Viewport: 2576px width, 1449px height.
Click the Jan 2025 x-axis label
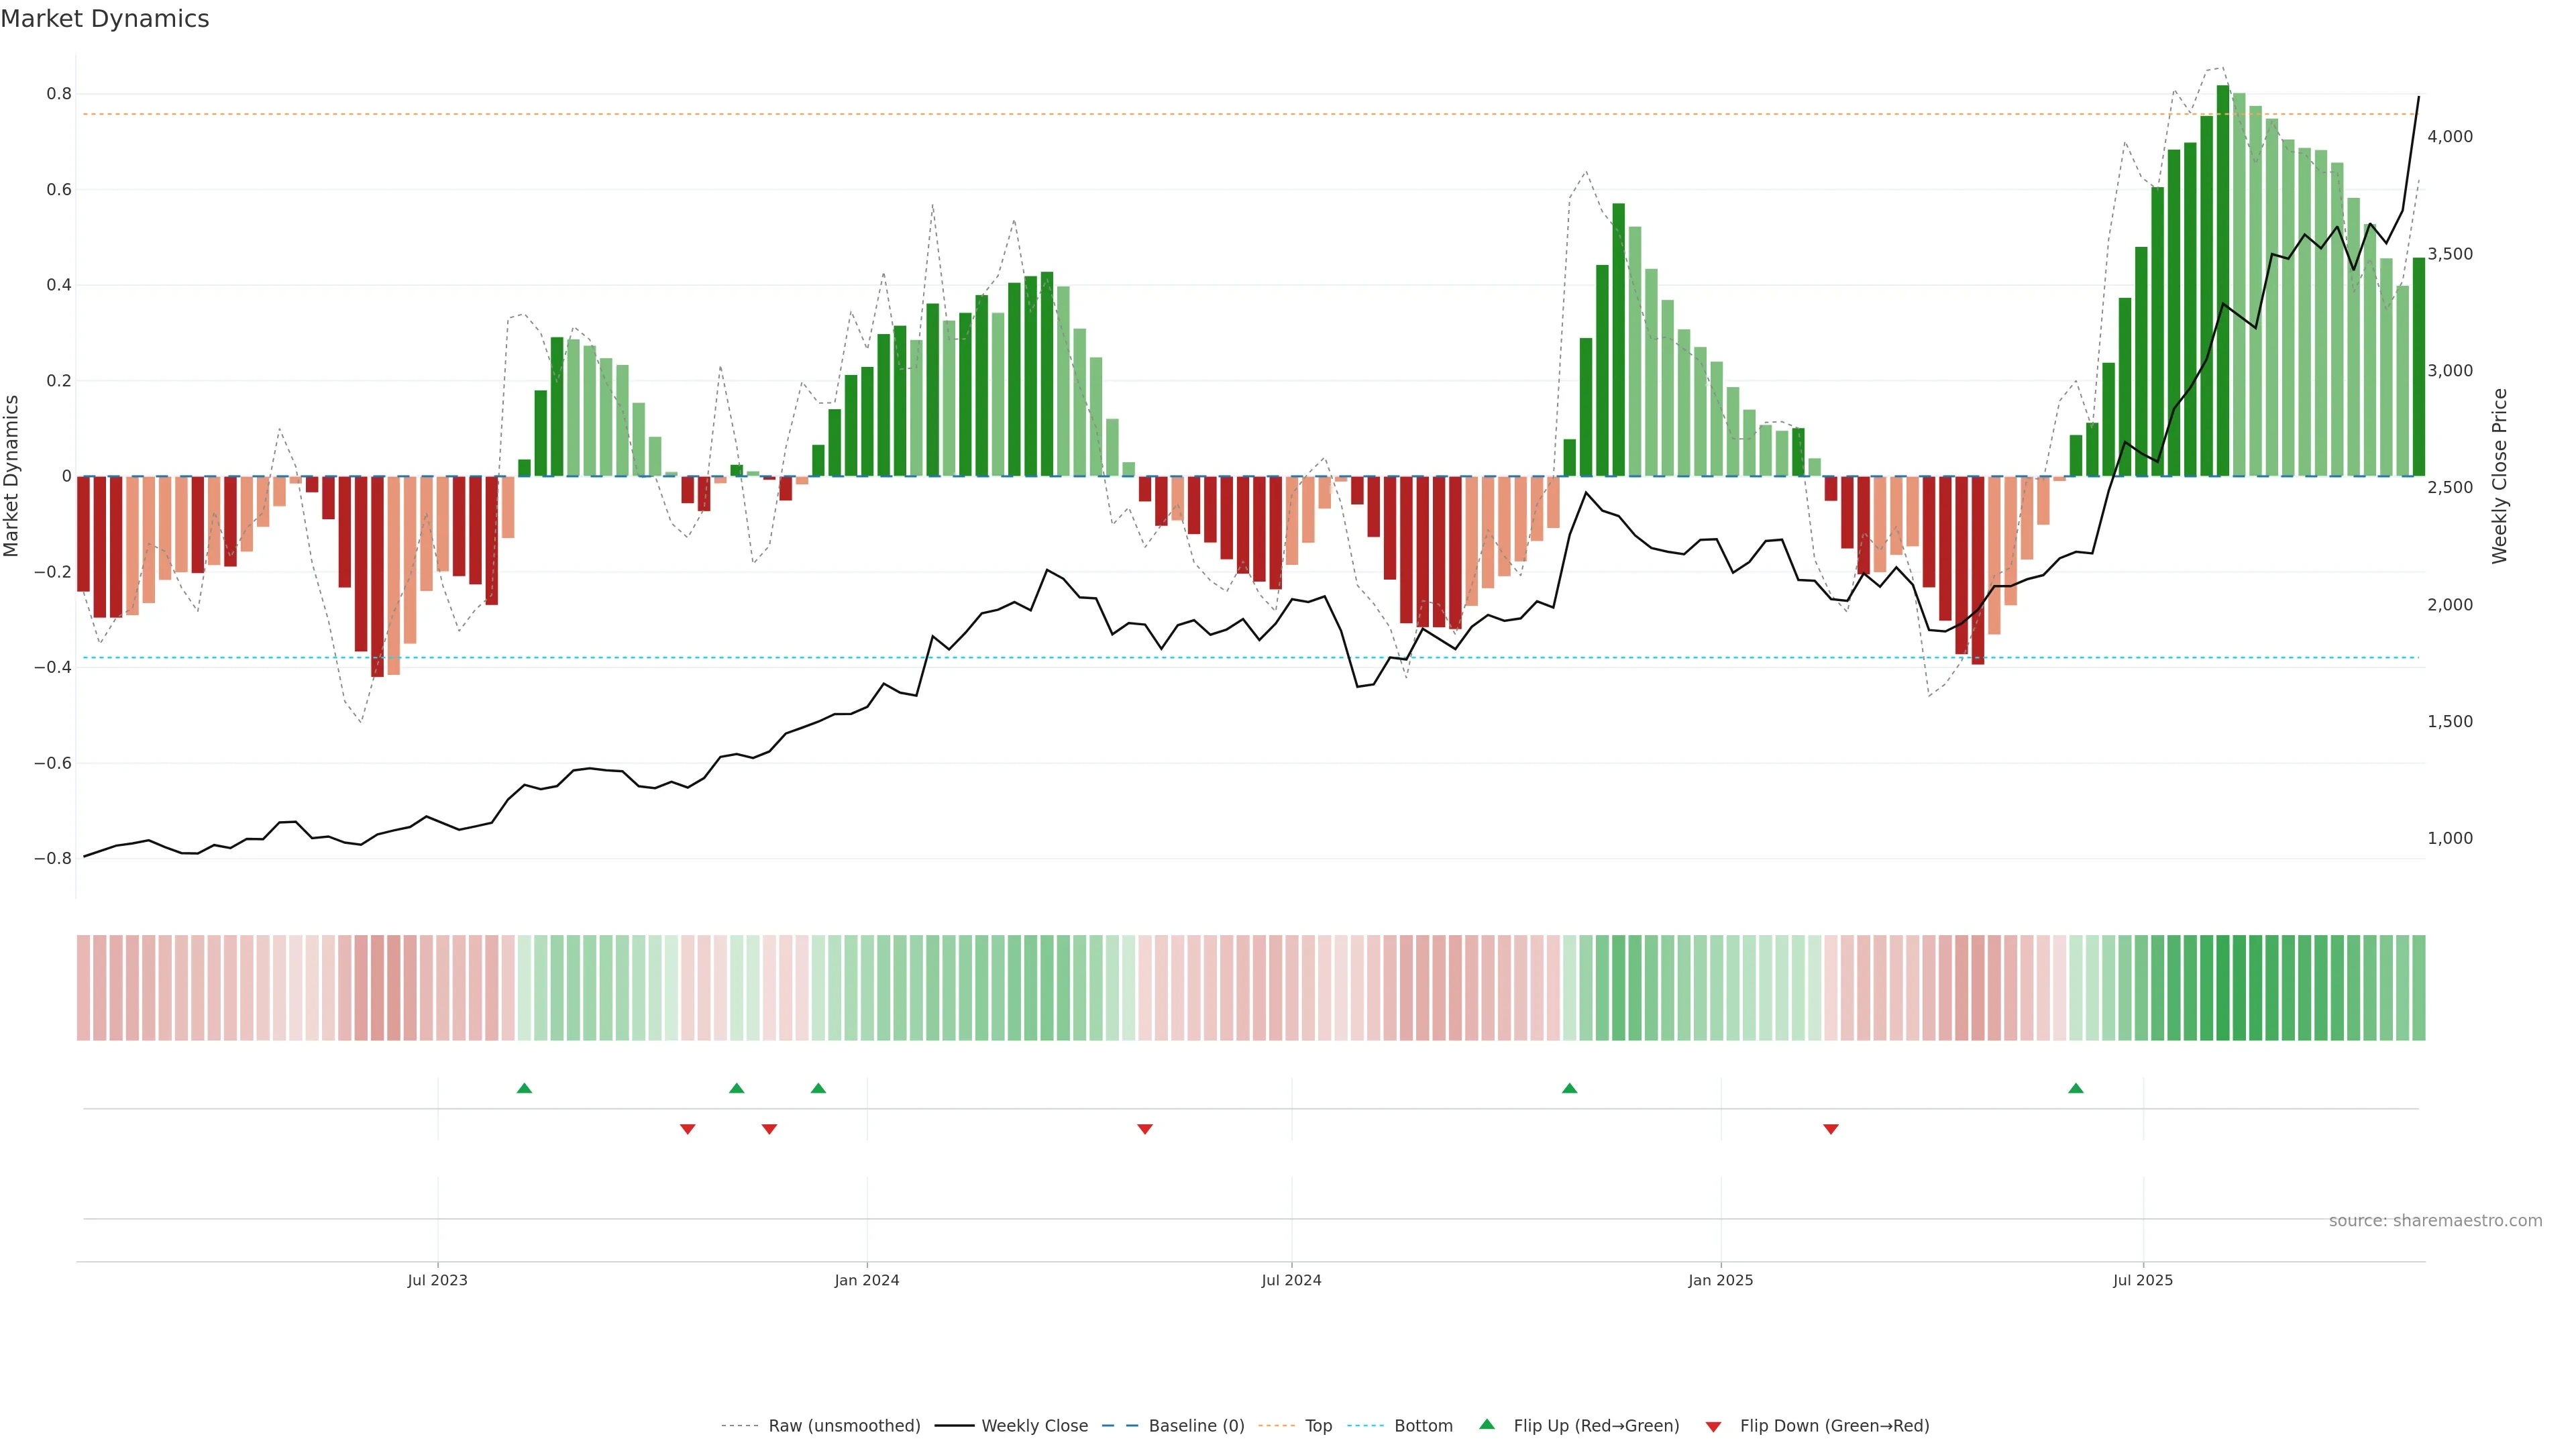[x=1720, y=1280]
